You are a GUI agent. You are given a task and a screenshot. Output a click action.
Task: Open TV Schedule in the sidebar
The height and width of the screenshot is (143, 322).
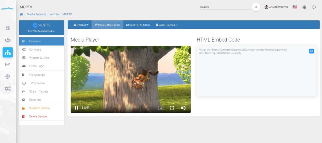coord(42,83)
